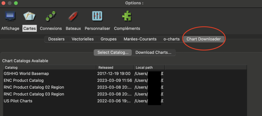Sort by the Released column header
The image size is (262, 116).
(115, 67)
